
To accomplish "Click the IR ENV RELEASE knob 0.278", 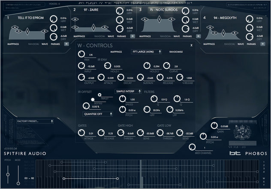I will tap(160, 77).
